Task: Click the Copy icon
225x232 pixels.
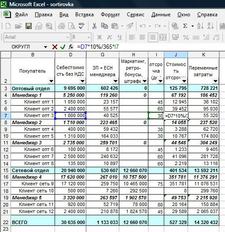Action: [104, 26]
